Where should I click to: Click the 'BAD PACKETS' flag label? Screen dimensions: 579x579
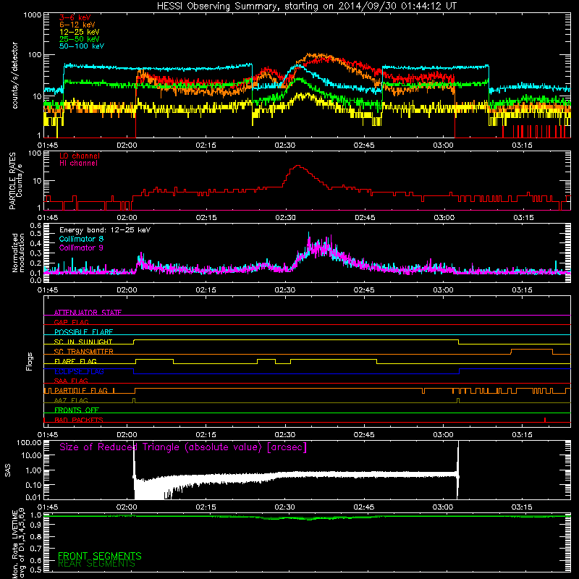click(79, 420)
